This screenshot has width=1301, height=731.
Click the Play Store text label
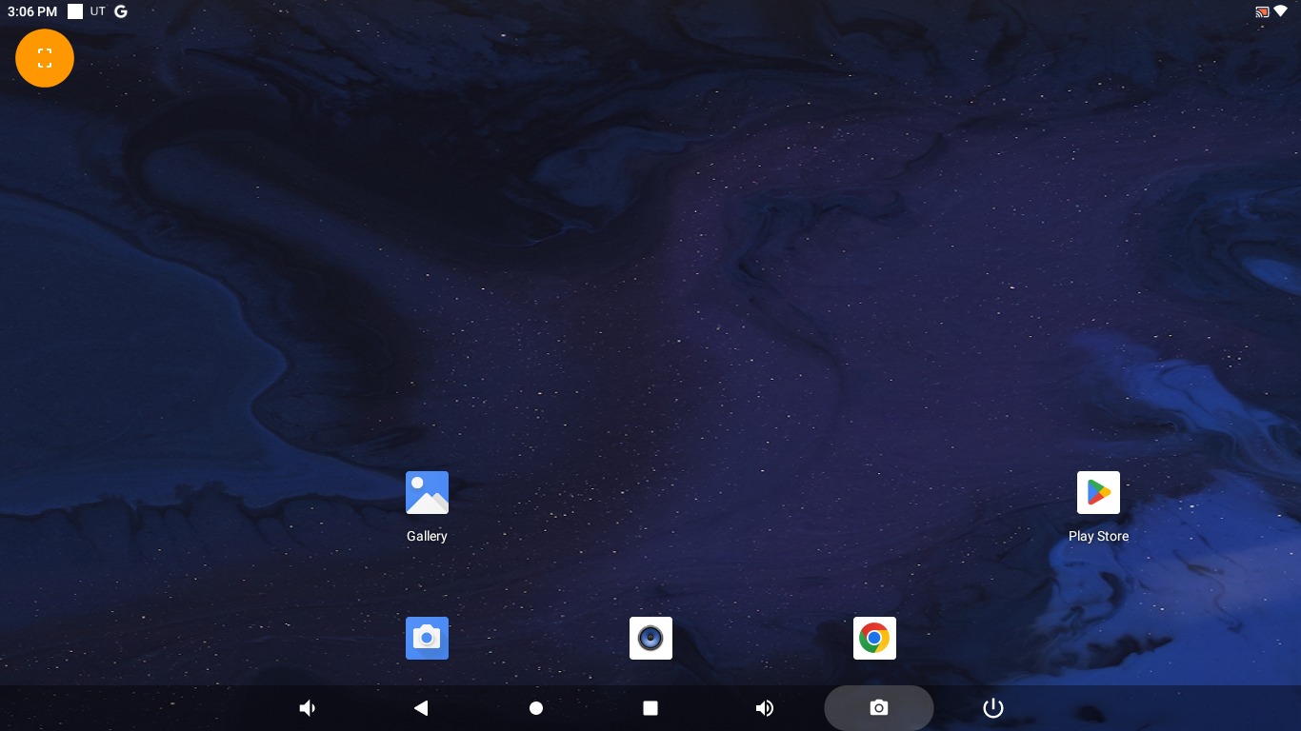[1098, 536]
